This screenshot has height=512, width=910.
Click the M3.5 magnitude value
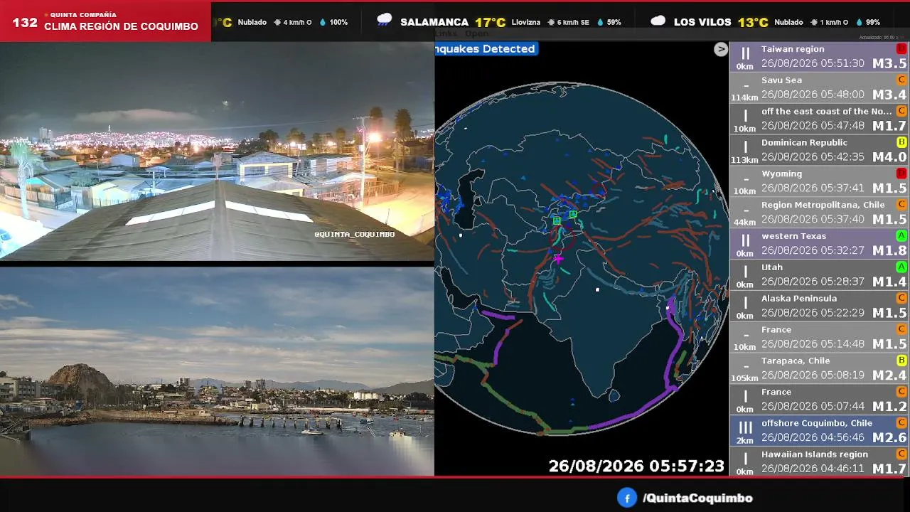[x=889, y=63]
